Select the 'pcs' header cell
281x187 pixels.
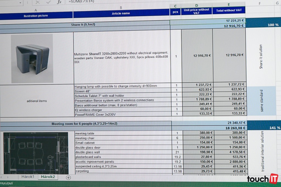(175, 12)
